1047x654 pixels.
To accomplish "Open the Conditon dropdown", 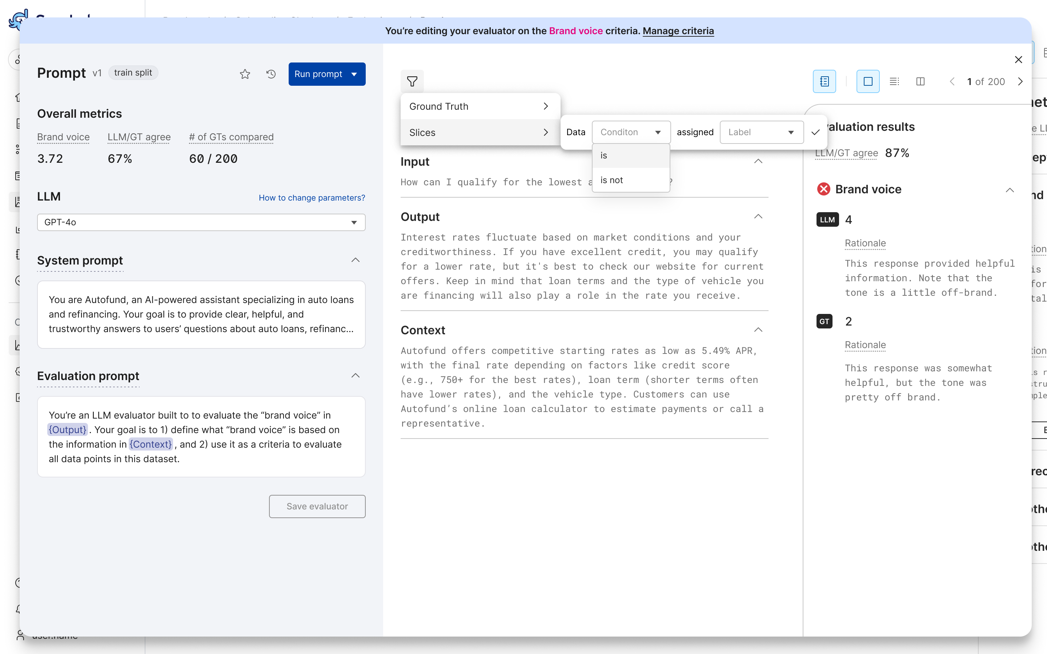I will tap(631, 132).
